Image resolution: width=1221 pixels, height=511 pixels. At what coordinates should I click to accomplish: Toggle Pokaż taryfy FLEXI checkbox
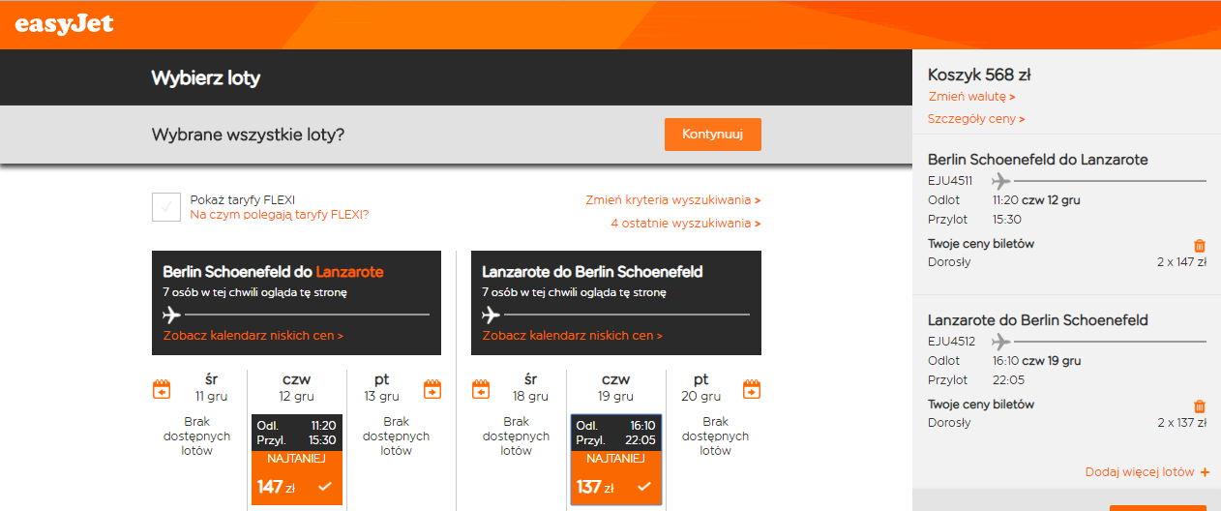pyautogui.click(x=166, y=207)
